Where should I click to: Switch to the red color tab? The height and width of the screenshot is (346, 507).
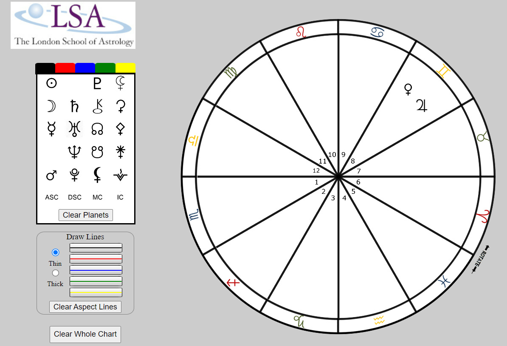[65, 68]
